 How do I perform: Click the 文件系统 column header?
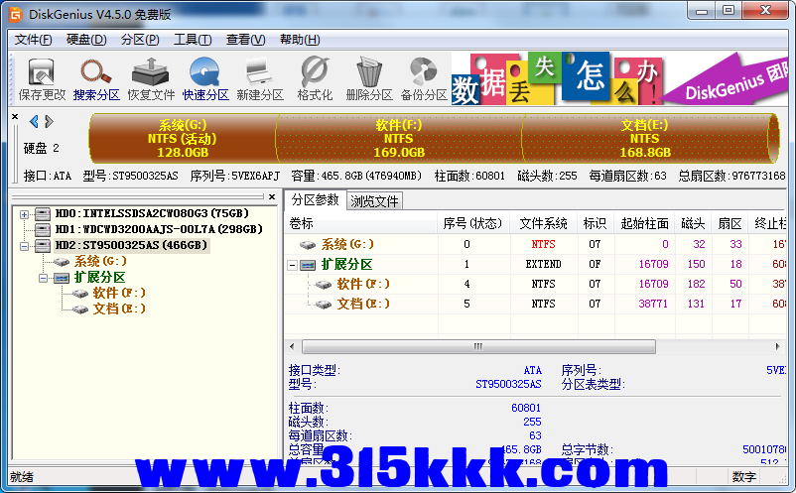click(543, 223)
